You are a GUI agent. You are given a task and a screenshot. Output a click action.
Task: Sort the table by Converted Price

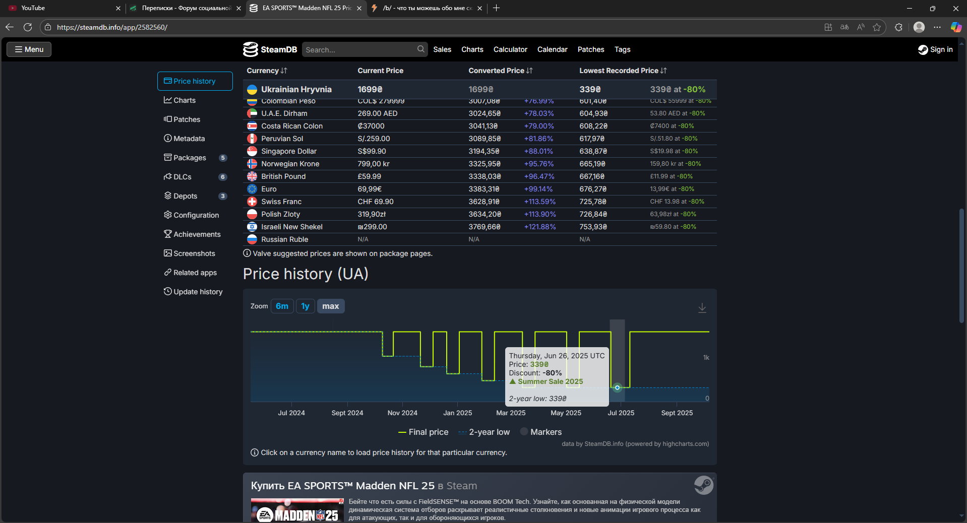pos(500,71)
